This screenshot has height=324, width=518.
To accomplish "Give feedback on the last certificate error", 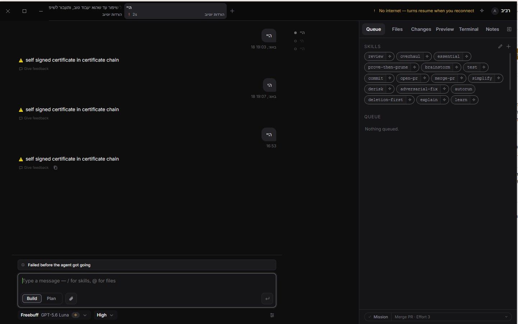I will 34,168.
